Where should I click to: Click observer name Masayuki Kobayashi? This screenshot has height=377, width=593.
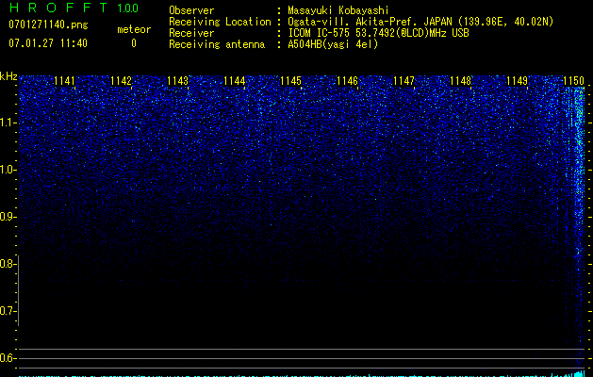tap(338, 10)
